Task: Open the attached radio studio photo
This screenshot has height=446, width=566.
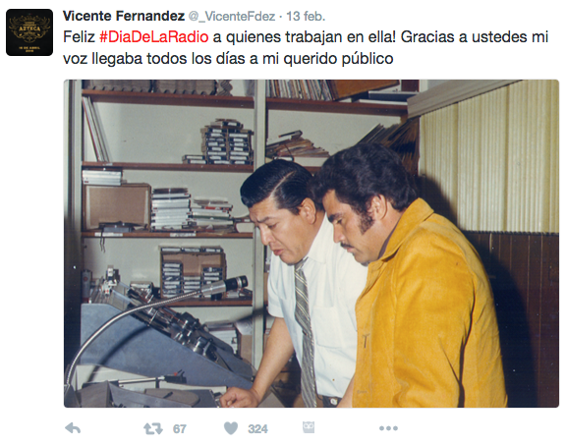Action: 311,244
